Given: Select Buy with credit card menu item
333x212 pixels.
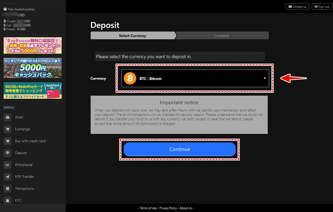Looking at the screenshot, I should click(x=30, y=141).
